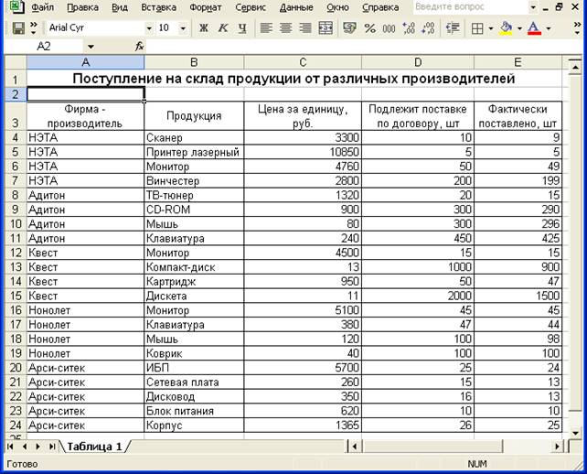Align text right

click(304, 28)
